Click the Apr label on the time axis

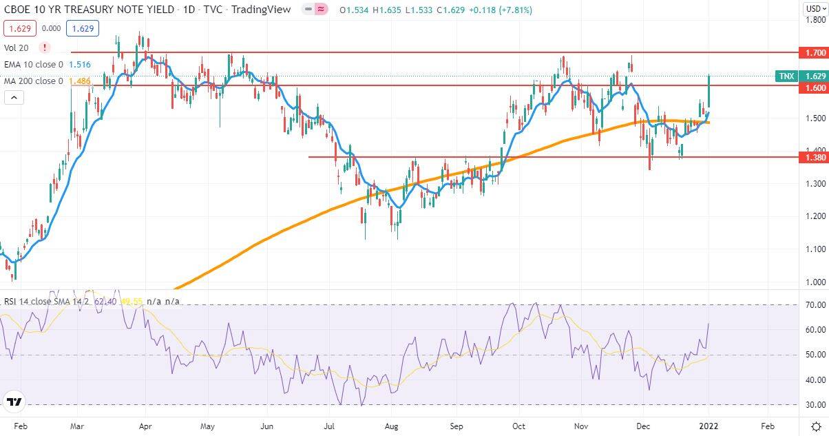pos(145,426)
